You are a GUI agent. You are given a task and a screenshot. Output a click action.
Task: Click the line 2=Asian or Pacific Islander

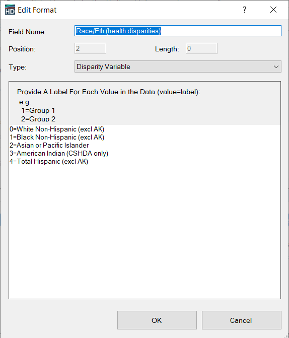coord(49,146)
